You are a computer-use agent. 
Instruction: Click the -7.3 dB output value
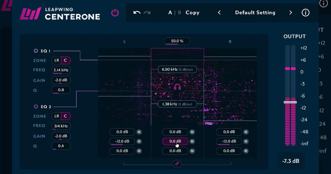pyautogui.click(x=291, y=161)
